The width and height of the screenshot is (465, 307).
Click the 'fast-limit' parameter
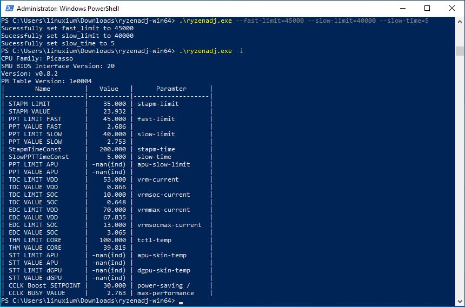click(156, 119)
